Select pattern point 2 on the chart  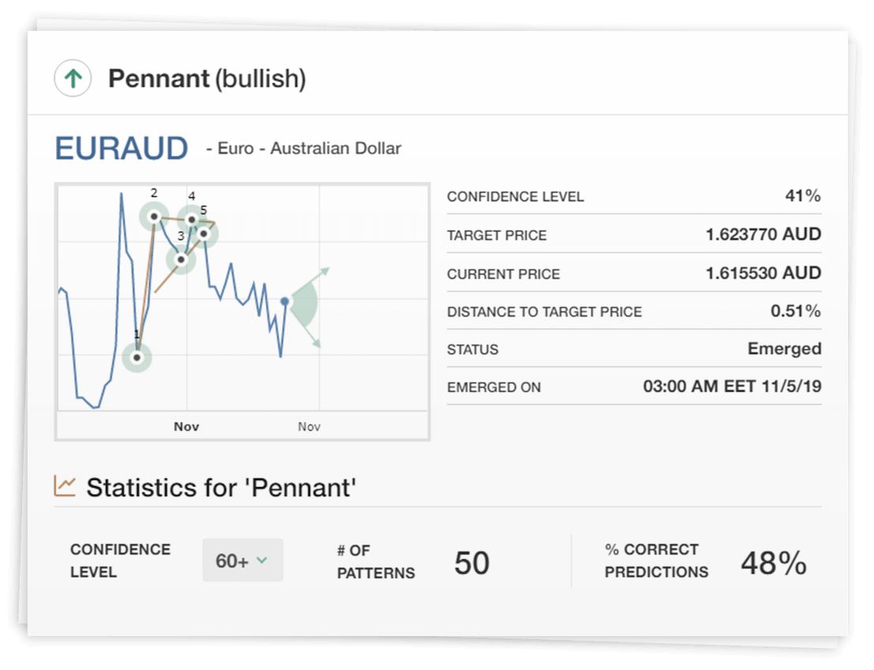[x=154, y=215]
